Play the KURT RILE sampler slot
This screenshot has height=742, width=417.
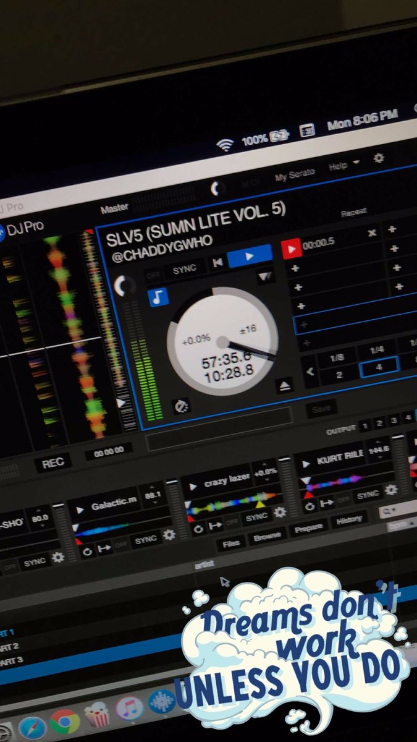306,464
